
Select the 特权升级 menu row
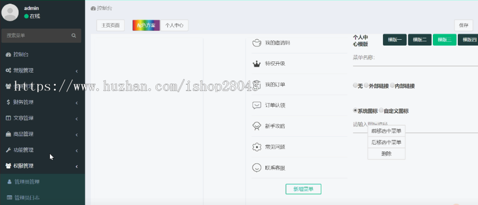pyautogui.click(x=300, y=64)
